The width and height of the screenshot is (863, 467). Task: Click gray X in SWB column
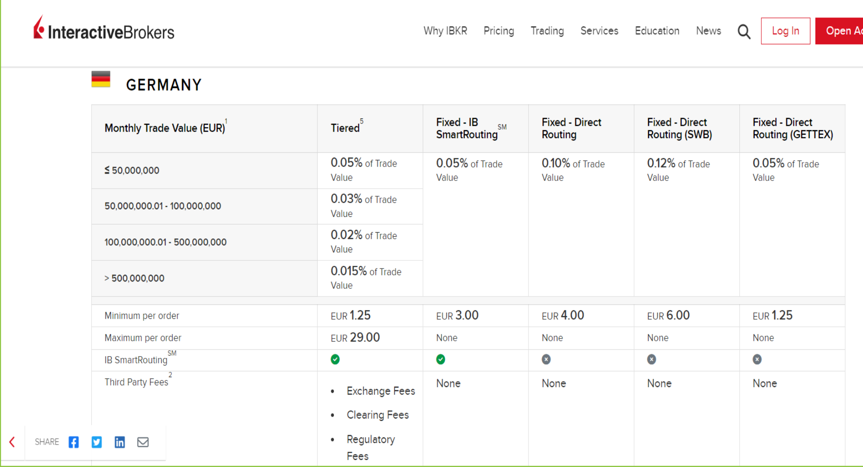[x=651, y=359]
